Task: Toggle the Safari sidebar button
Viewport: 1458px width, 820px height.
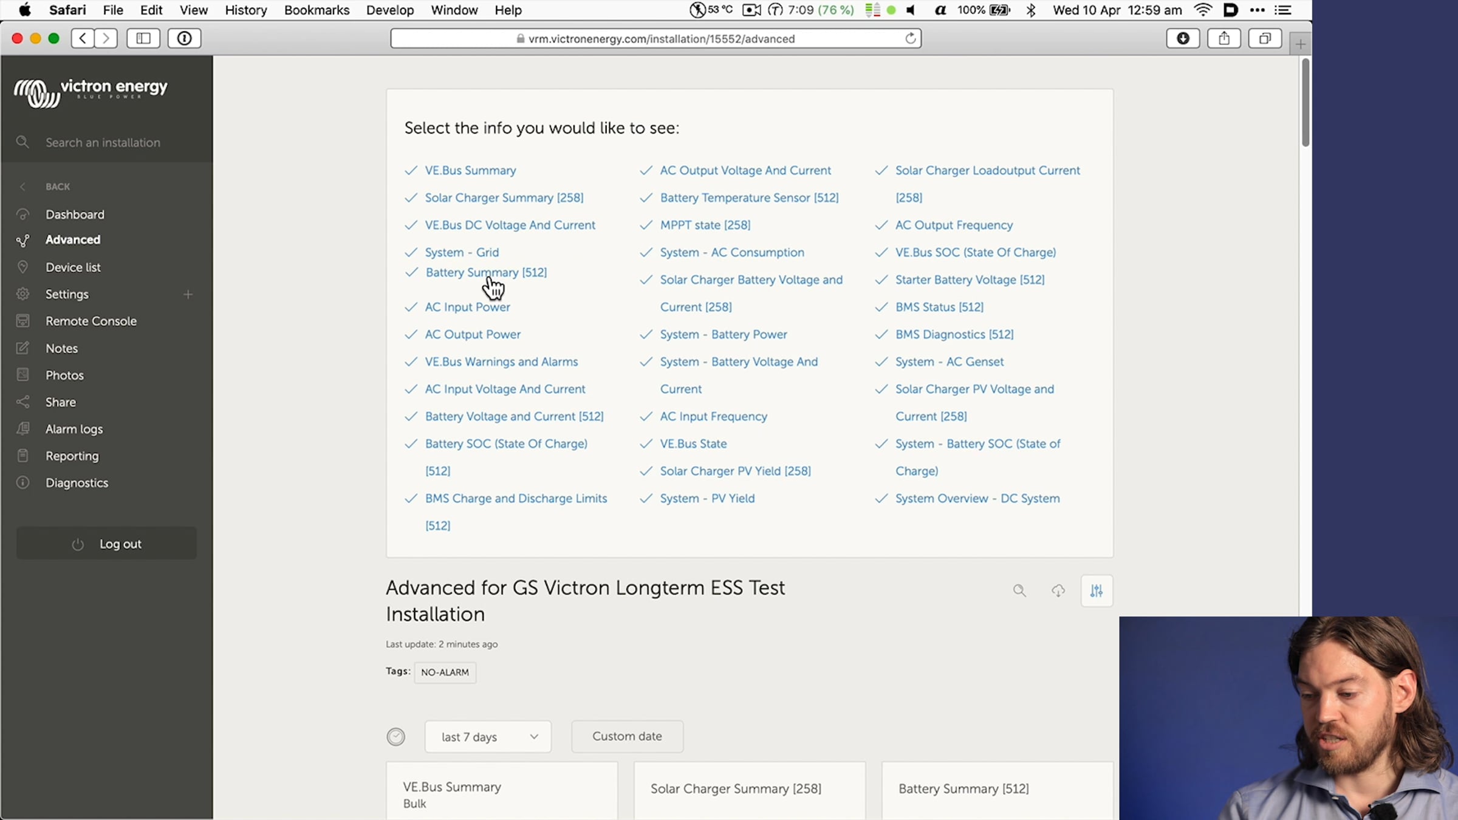Action: click(143, 38)
